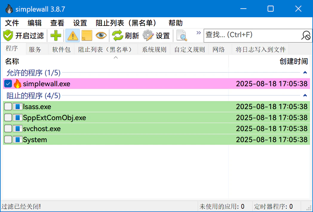Open the 阻止列表（黑名单）menu in menu bar
313x212 pixels.
click(126, 23)
